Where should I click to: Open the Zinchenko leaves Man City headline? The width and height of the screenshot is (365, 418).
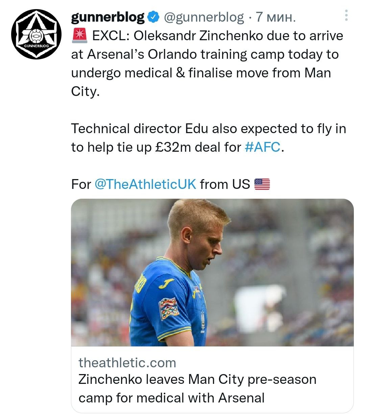click(x=197, y=388)
